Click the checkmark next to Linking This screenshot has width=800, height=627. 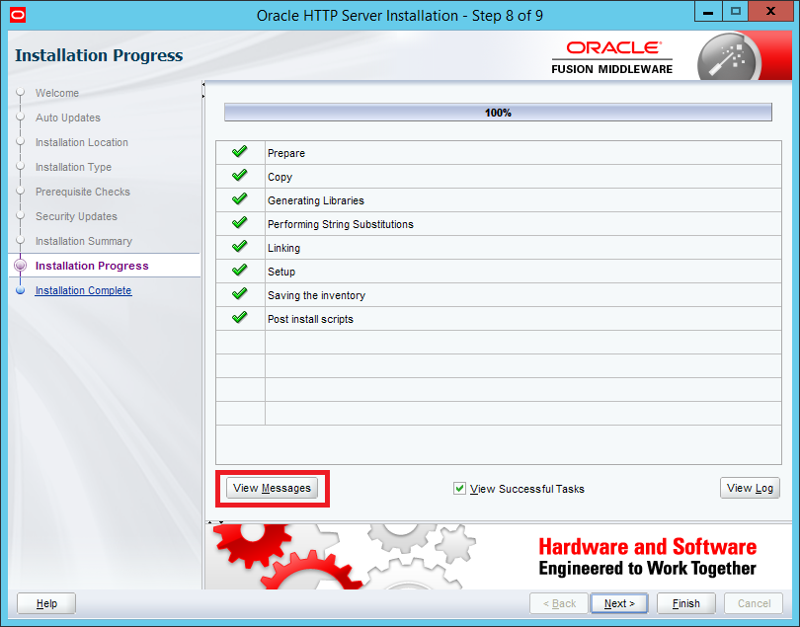tap(239, 247)
